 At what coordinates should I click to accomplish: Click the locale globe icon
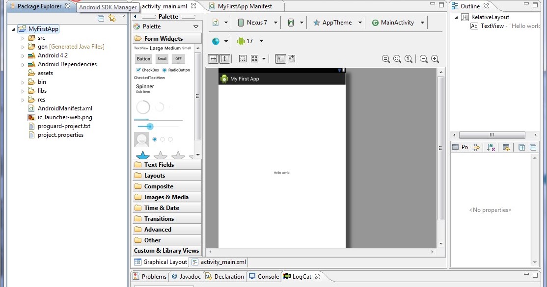click(216, 41)
